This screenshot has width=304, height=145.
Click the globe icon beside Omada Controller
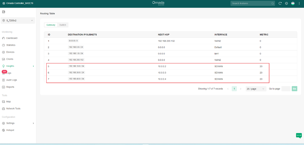[x=4, y=4]
